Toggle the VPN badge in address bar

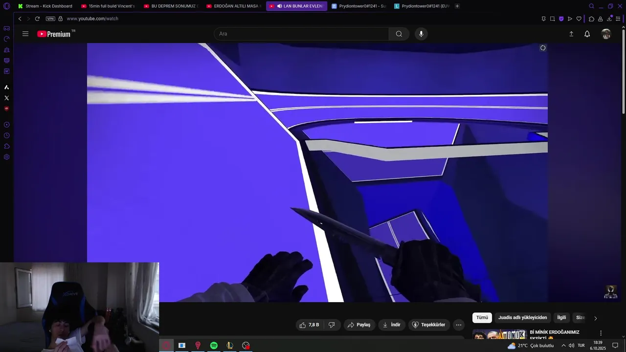(x=50, y=19)
